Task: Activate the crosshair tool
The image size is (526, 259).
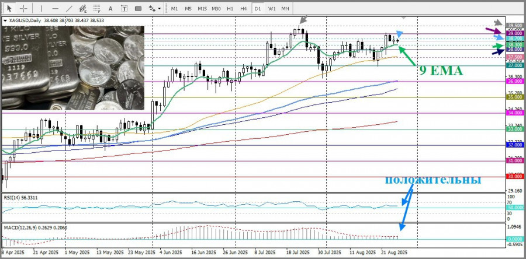Action: click(x=23, y=8)
